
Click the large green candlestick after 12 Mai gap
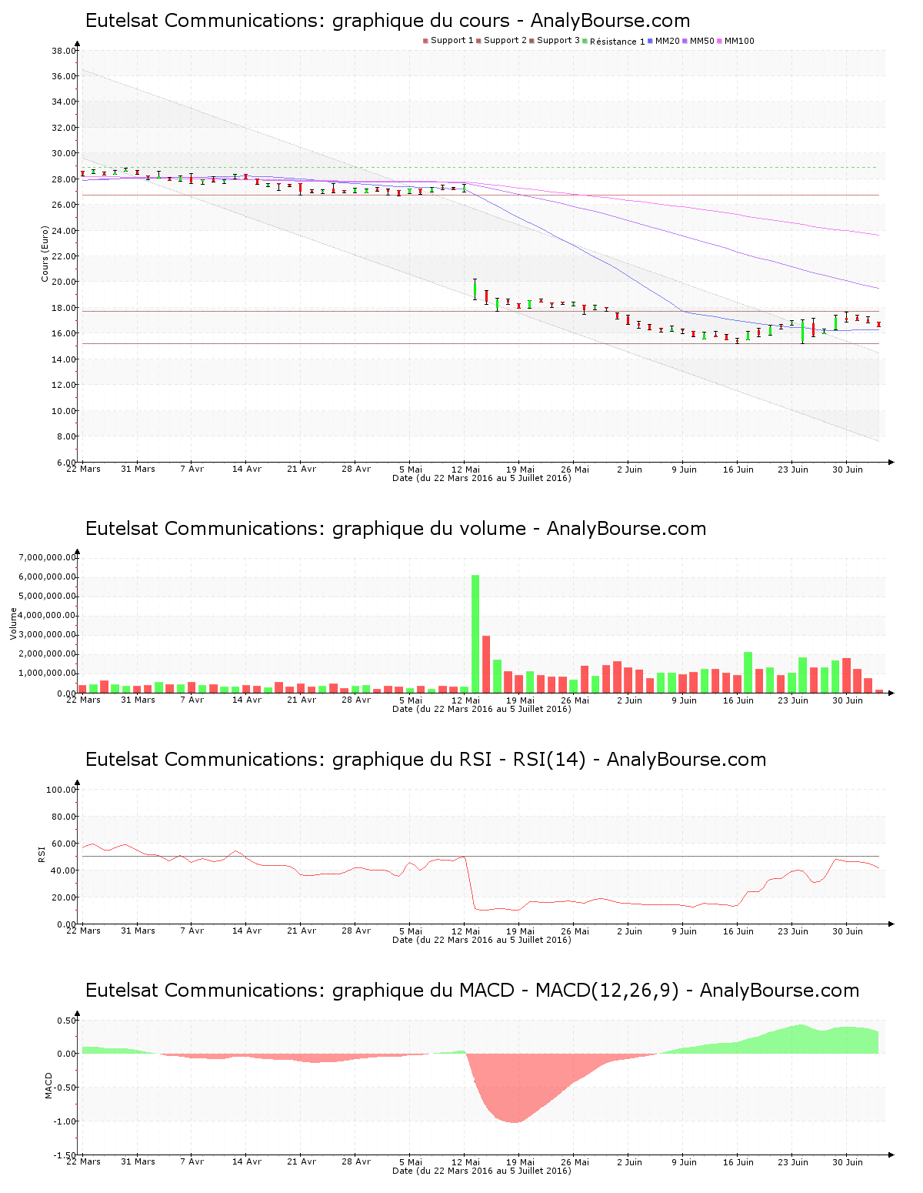[475, 289]
